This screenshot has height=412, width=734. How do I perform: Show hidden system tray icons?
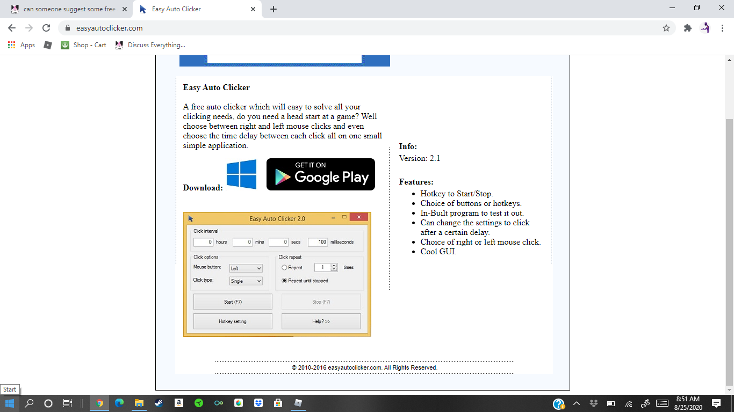click(x=577, y=403)
